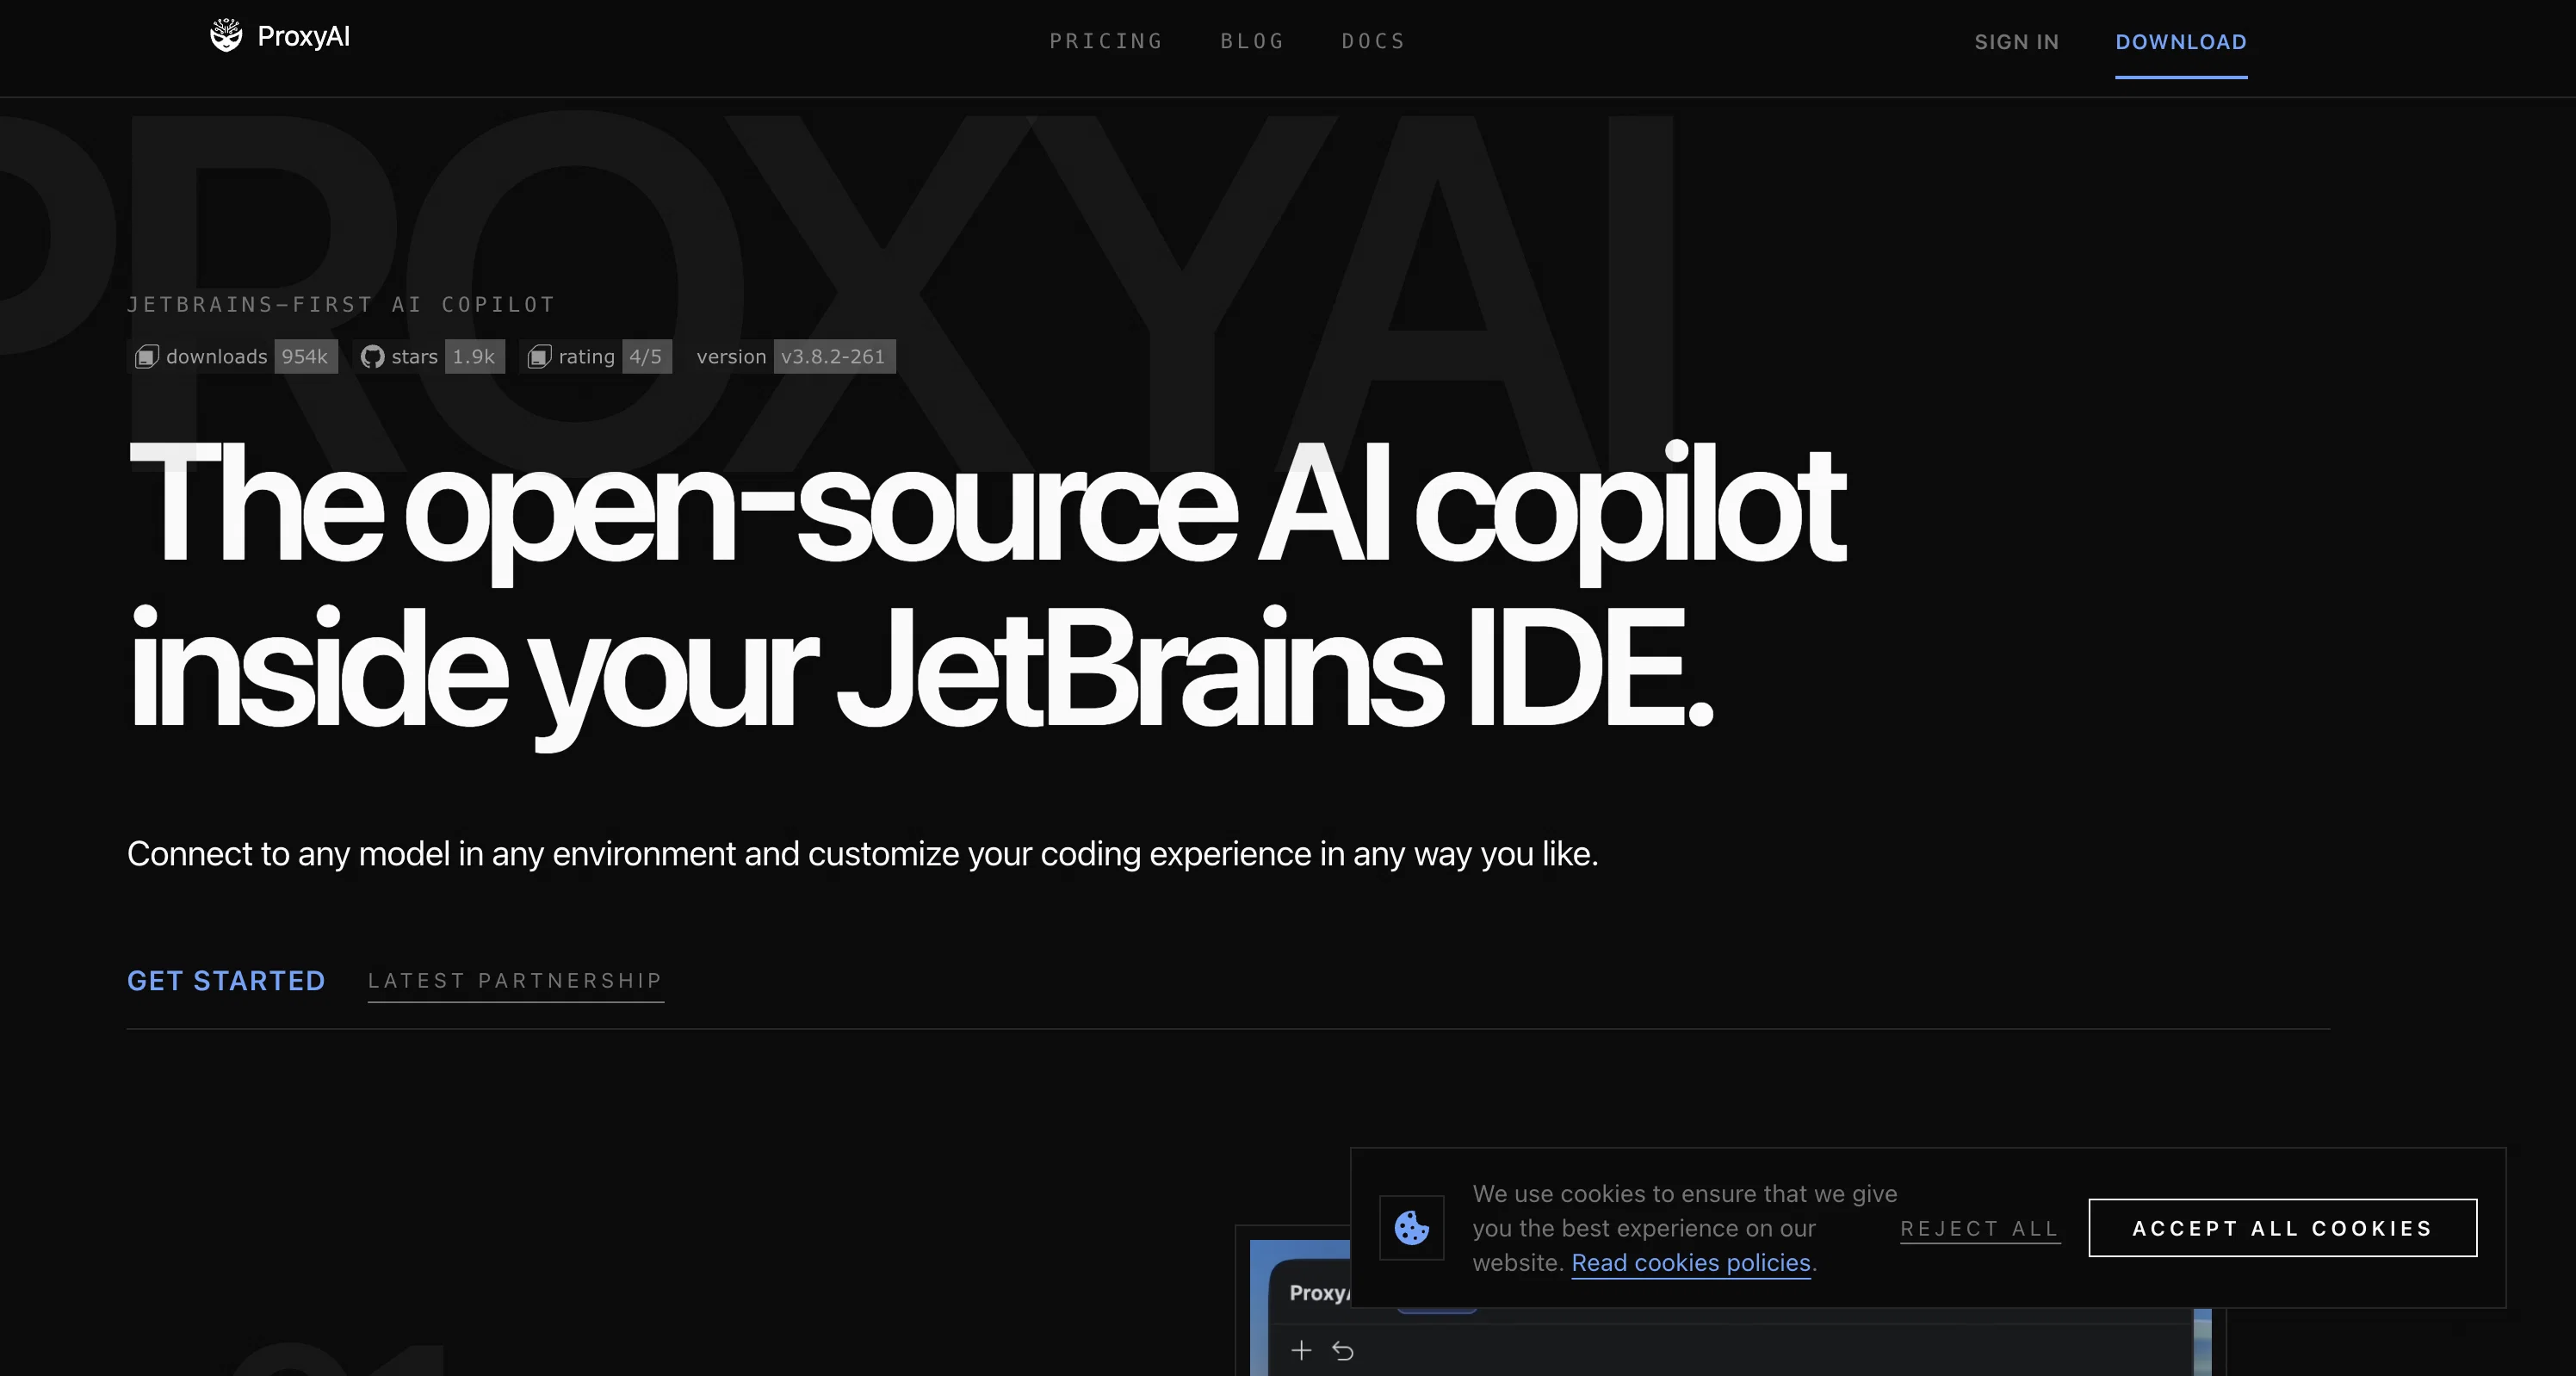Click the rating badge plugin icon
Viewport: 2576px width, 1376px height.
540,357
